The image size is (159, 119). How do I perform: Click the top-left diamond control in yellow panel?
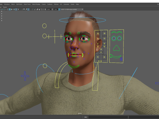pyautogui.click(x=98, y=33)
